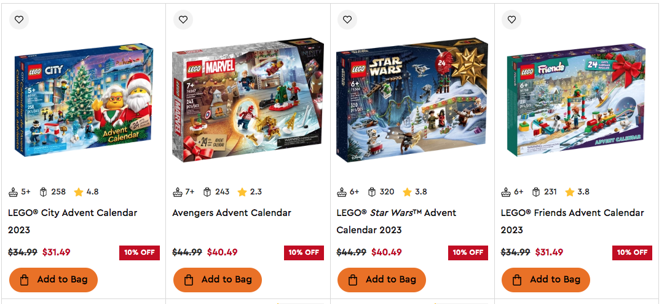Image resolution: width=667 pixels, height=304 pixels.
Task: Add the City Advent Calendar to Bag
Action: 53,280
